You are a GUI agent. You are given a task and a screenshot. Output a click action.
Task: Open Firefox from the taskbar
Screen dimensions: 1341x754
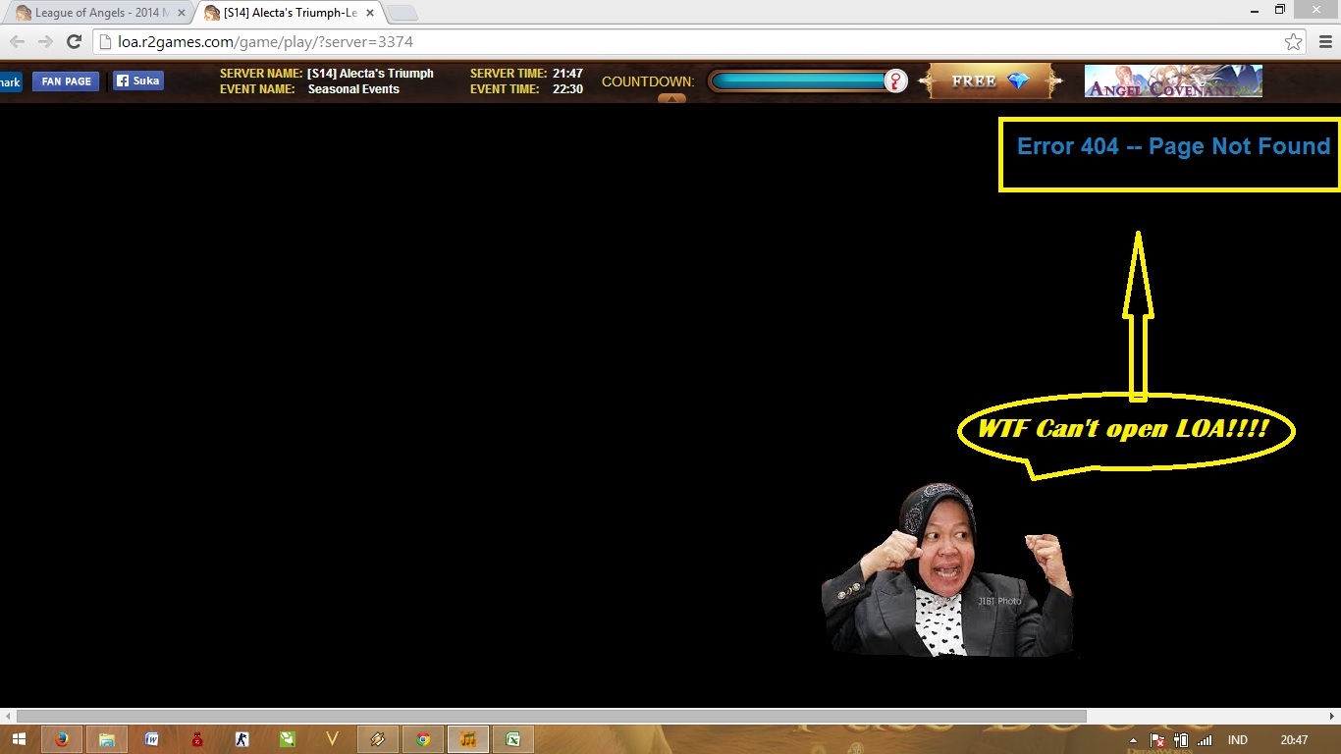[x=62, y=739]
